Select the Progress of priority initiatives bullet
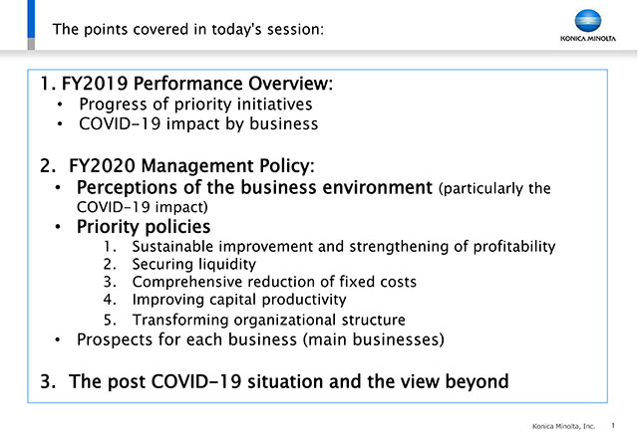The height and width of the screenshot is (441, 638). click(195, 105)
